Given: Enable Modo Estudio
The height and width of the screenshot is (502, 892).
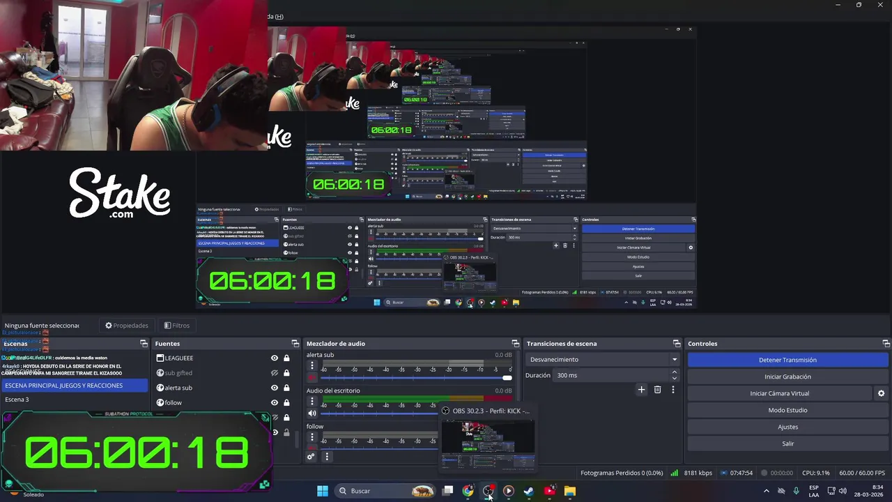Looking at the screenshot, I should point(787,410).
